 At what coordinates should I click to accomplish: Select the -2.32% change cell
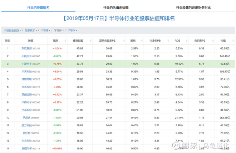tap(57, 133)
